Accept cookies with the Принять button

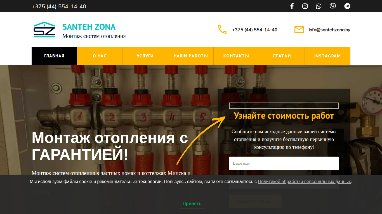point(192,204)
